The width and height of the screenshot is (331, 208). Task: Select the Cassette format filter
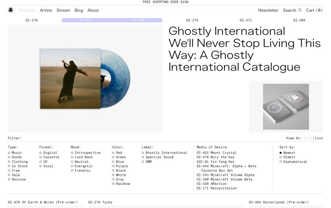50,157
